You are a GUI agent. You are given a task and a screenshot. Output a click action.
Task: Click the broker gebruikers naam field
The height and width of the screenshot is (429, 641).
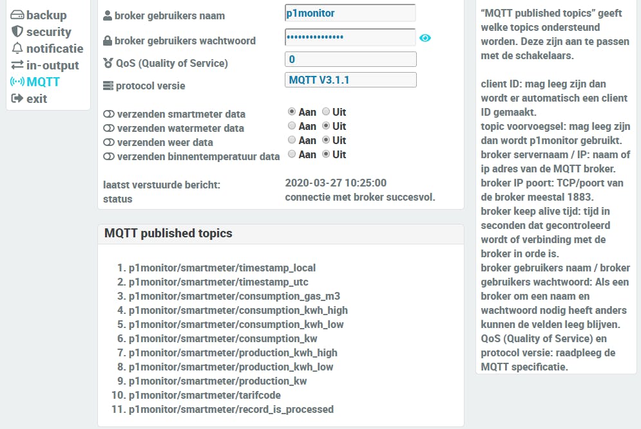[x=350, y=13]
